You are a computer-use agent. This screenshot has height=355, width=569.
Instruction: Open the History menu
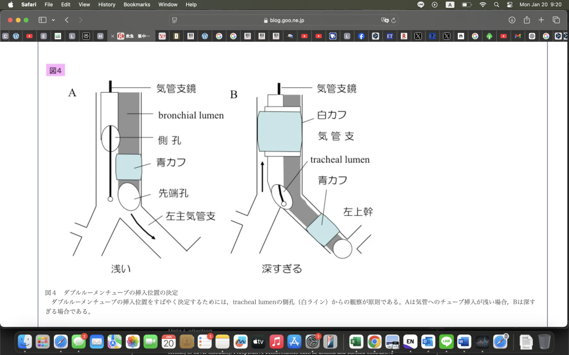coord(106,4)
